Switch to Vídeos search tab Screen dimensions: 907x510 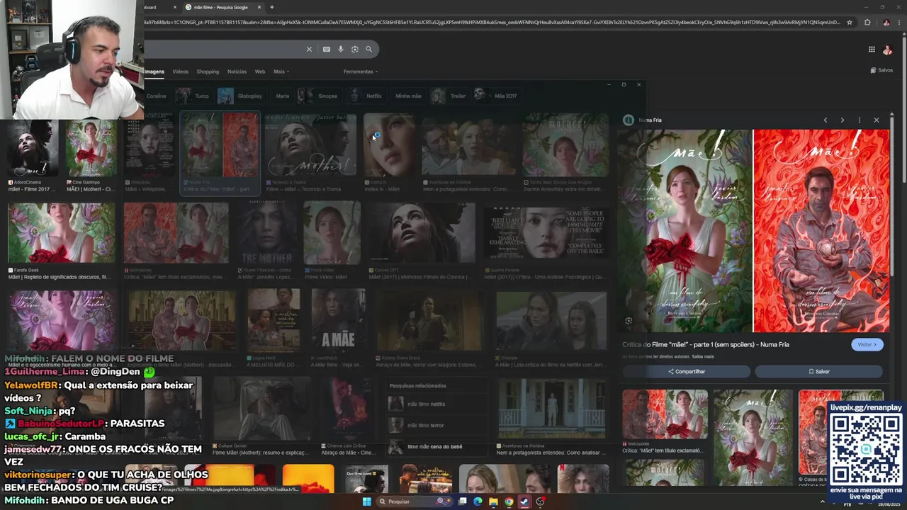point(181,72)
